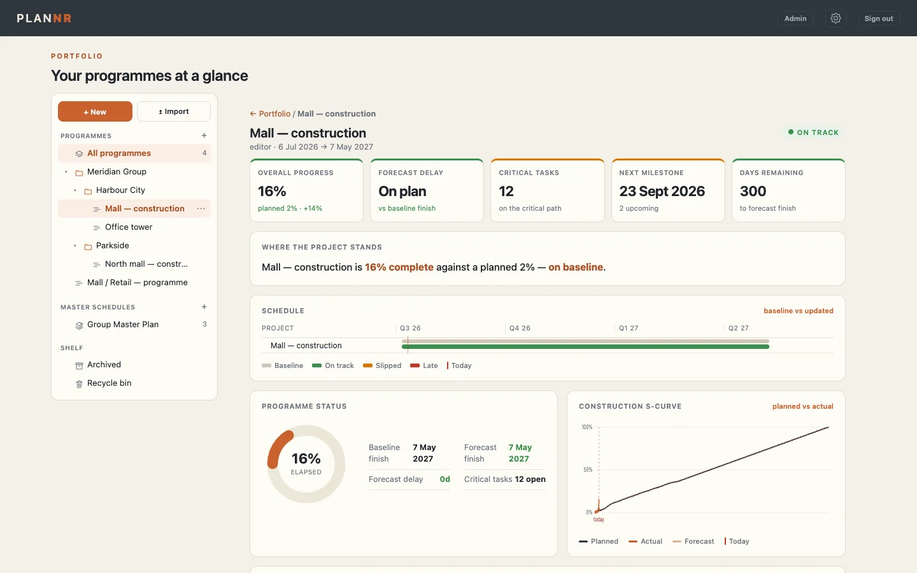Click the '16% complete' text
Image resolution: width=917 pixels, height=573 pixels.
(399, 267)
